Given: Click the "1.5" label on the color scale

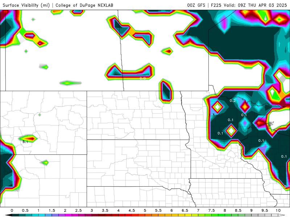Looking at the screenshot, I should pyautogui.click(x=52, y=210).
